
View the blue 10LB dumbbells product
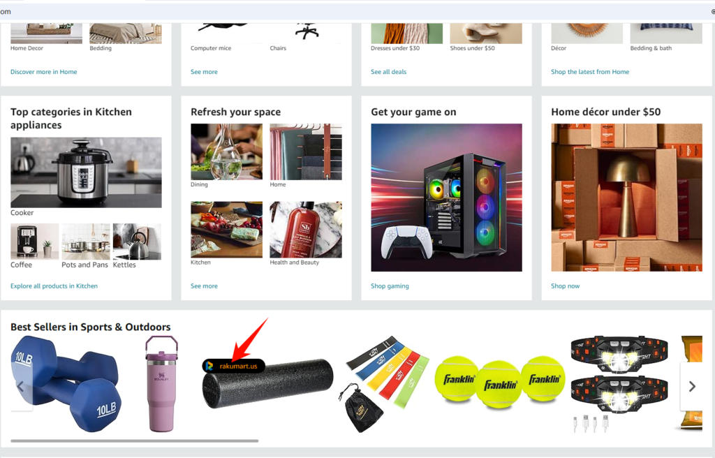66,383
